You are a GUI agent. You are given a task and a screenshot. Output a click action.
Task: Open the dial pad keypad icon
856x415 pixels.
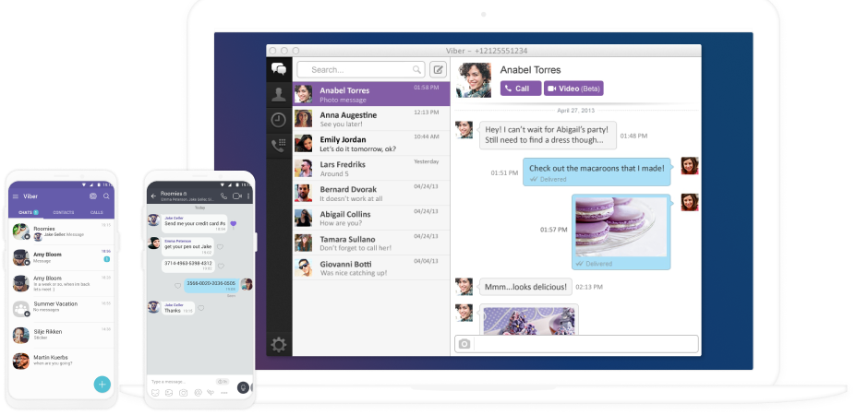click(278, 145)
